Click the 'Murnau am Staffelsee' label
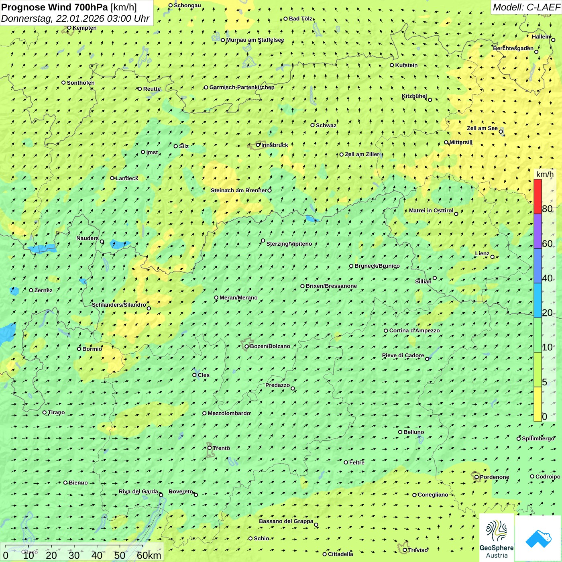The image size is (562, 562). (x=255, y=40)
